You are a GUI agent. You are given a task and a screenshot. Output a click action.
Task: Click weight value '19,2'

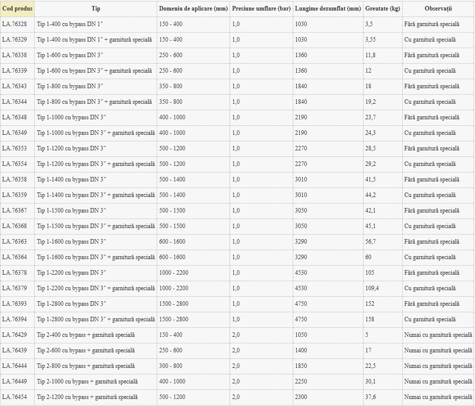point(371,102)
